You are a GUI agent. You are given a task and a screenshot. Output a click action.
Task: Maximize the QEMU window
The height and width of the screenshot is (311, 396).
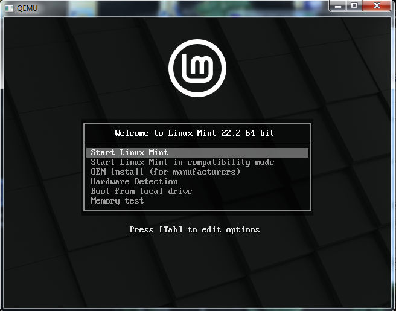(354, 6)
